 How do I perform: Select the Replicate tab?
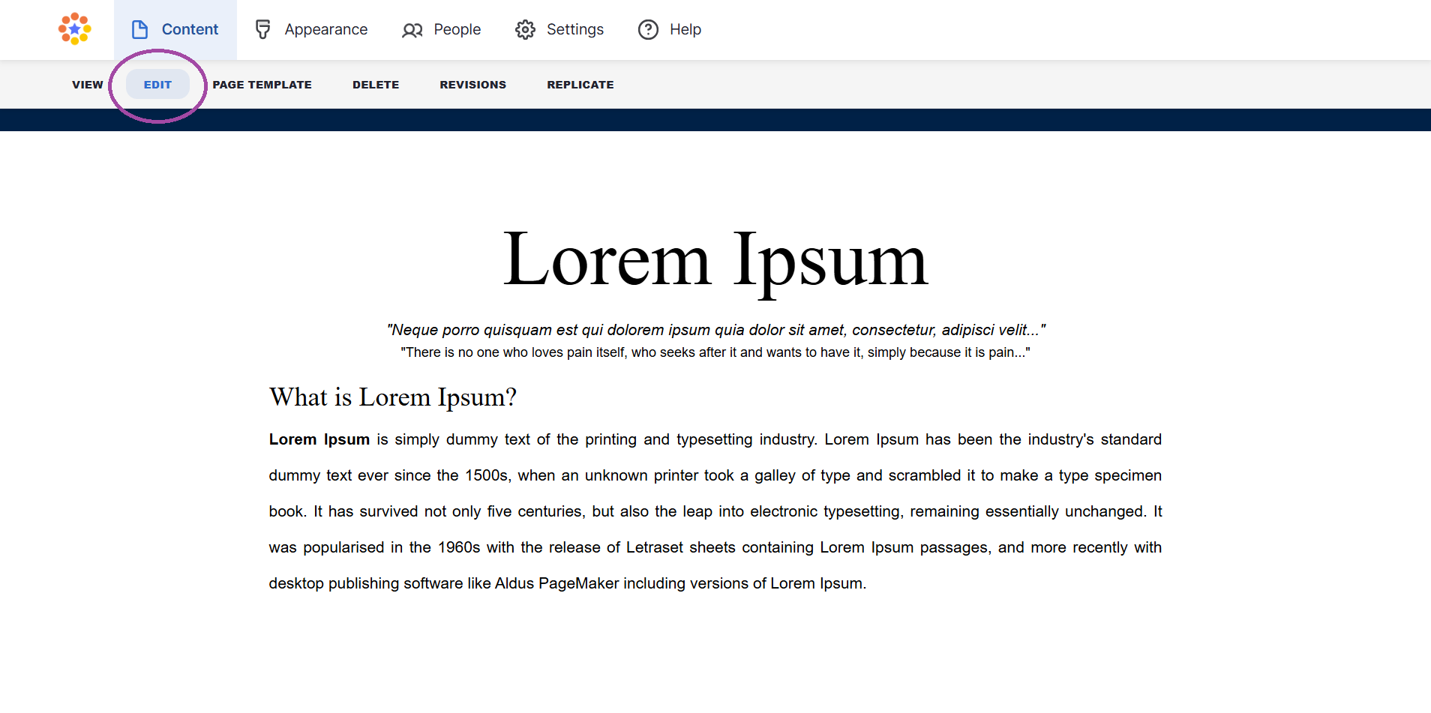tap(580, 84)
